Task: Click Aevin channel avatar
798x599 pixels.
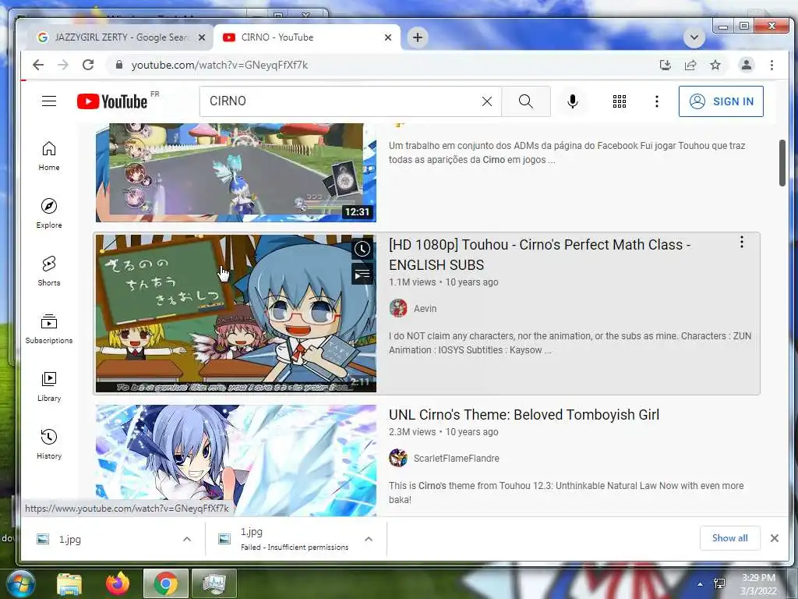Action: tap(398, 308)
